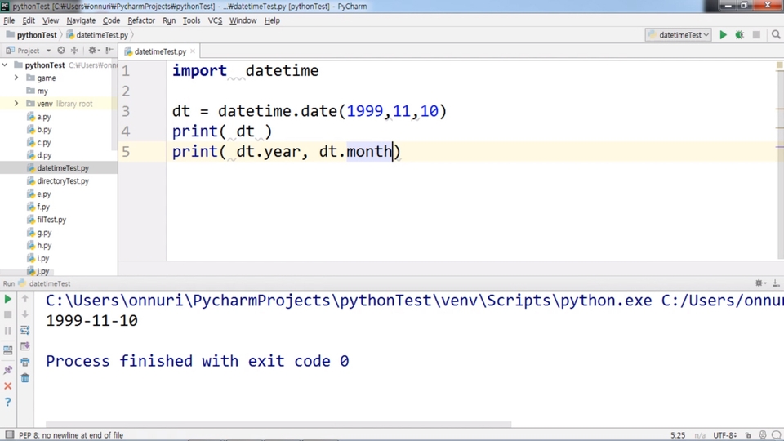
Task: Rerun datetimeTest in Run panel
Action: tap(8, 299)
